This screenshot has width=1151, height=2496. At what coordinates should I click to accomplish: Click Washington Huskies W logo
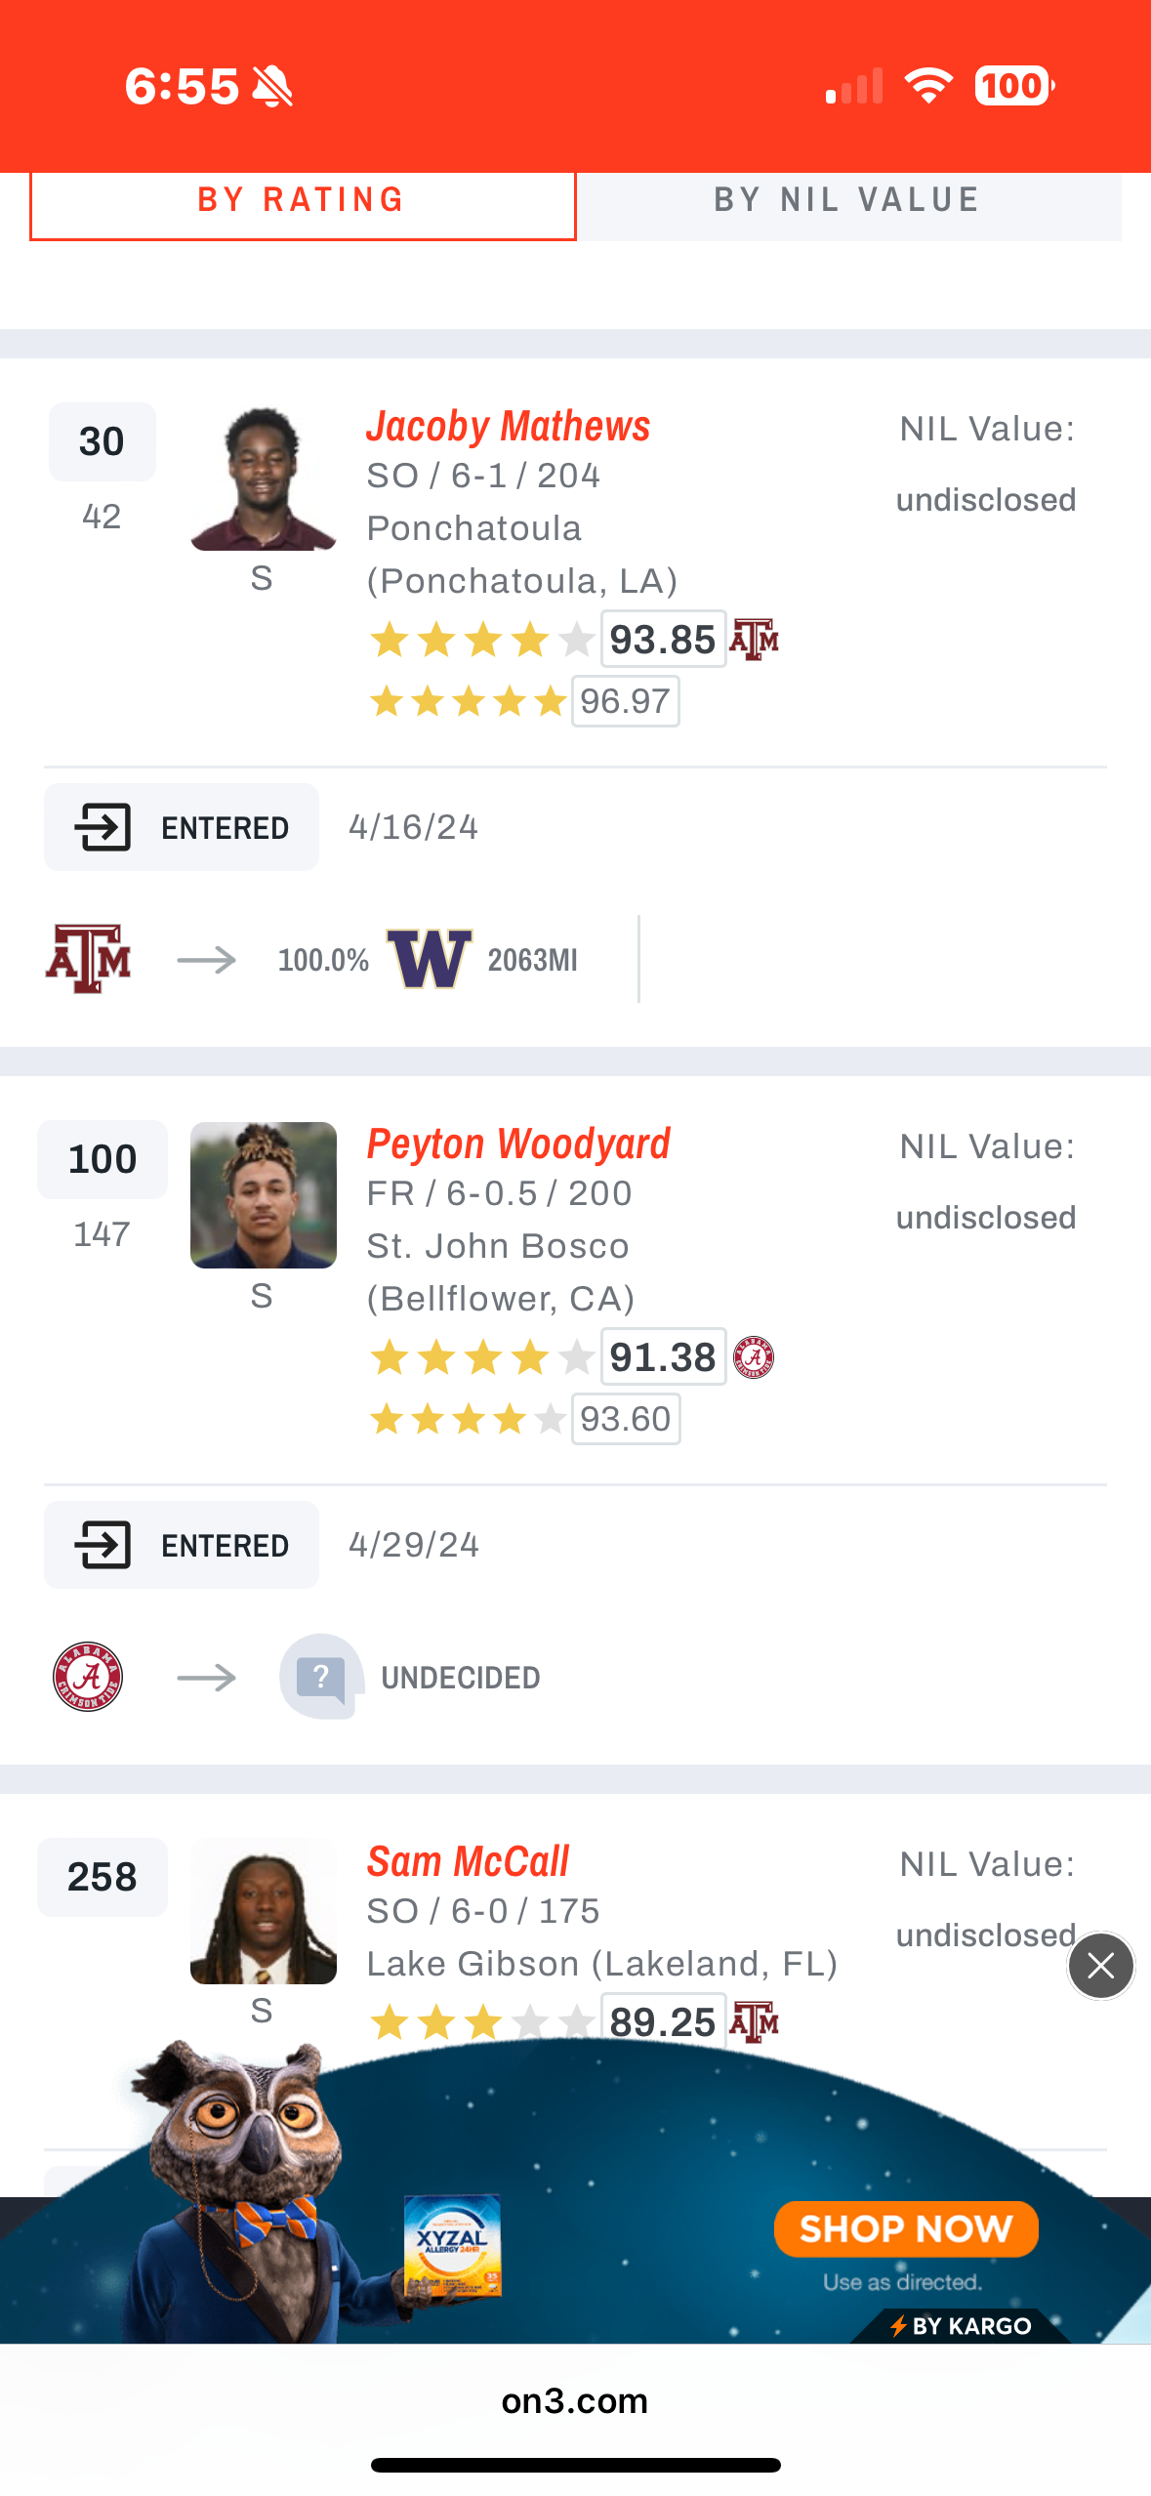pyautogui.click(x=430, y=959)
